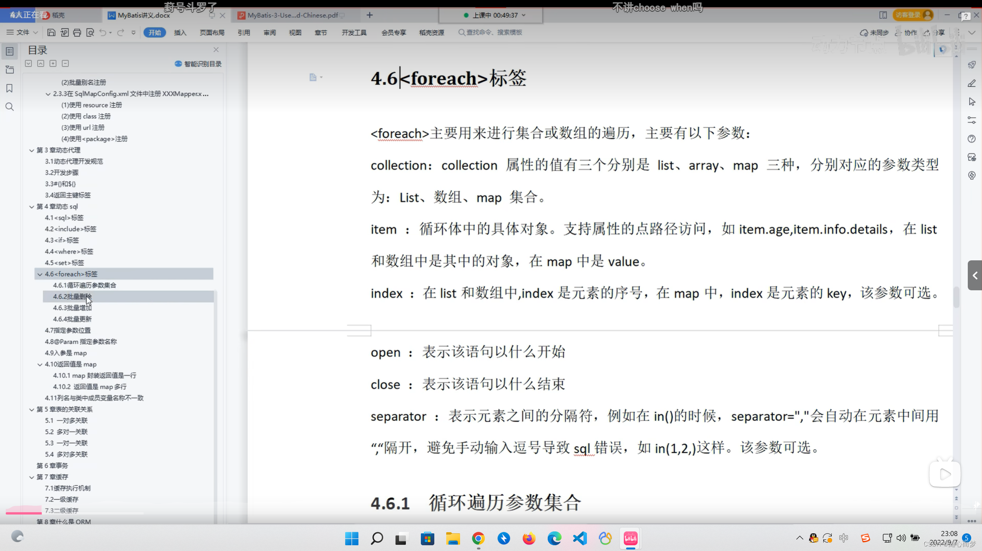Click the Undo arrow icon

coord(103,33)
